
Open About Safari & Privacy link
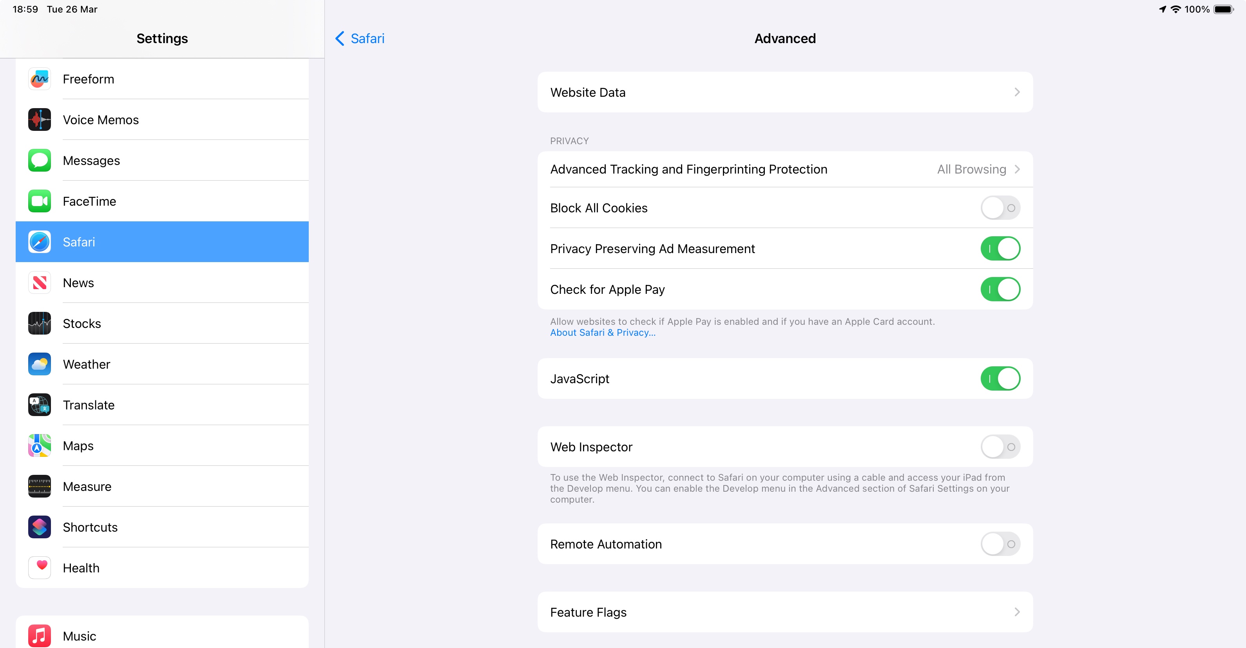602,333
